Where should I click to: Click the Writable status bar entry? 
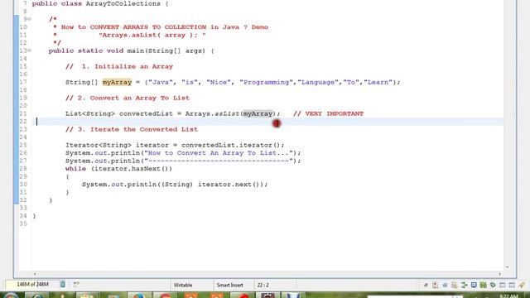point(183,285)
